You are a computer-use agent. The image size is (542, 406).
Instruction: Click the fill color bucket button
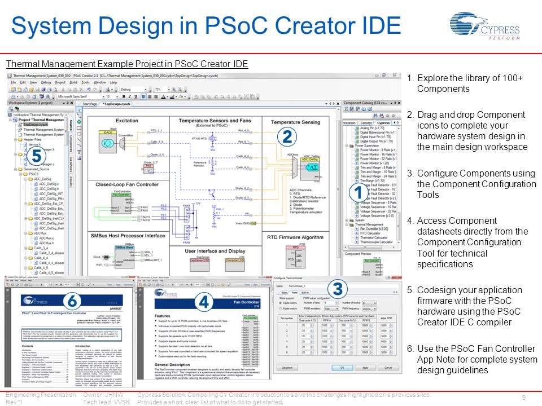click(181, 96)
